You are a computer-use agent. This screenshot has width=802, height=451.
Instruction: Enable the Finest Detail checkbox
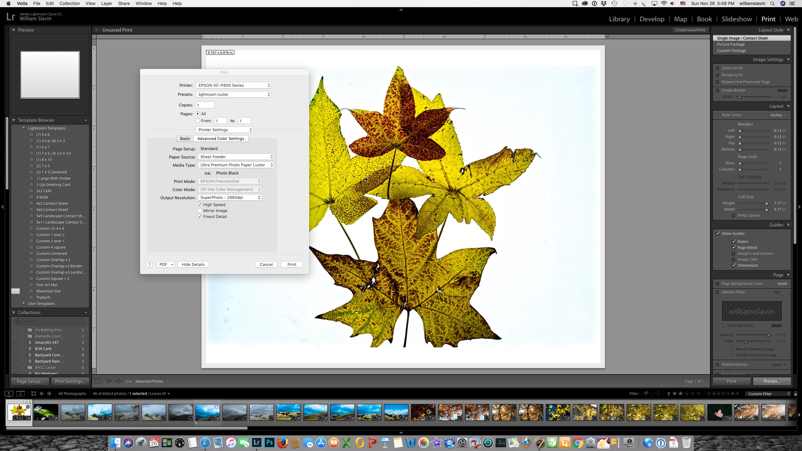coord(200,216)
